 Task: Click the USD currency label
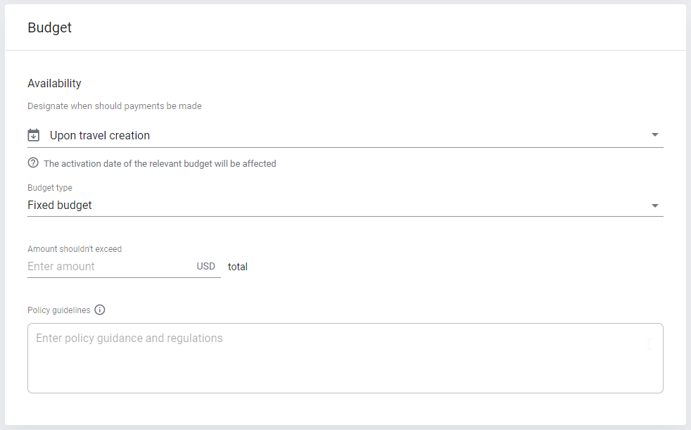pos(205,266)
